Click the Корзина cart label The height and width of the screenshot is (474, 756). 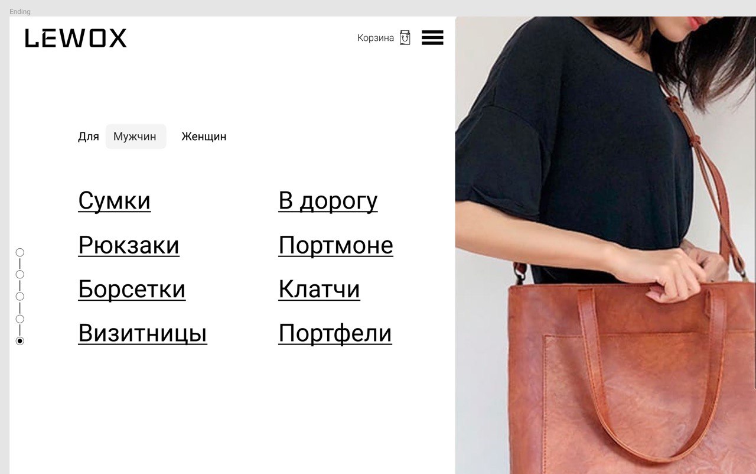click(376, 38)
